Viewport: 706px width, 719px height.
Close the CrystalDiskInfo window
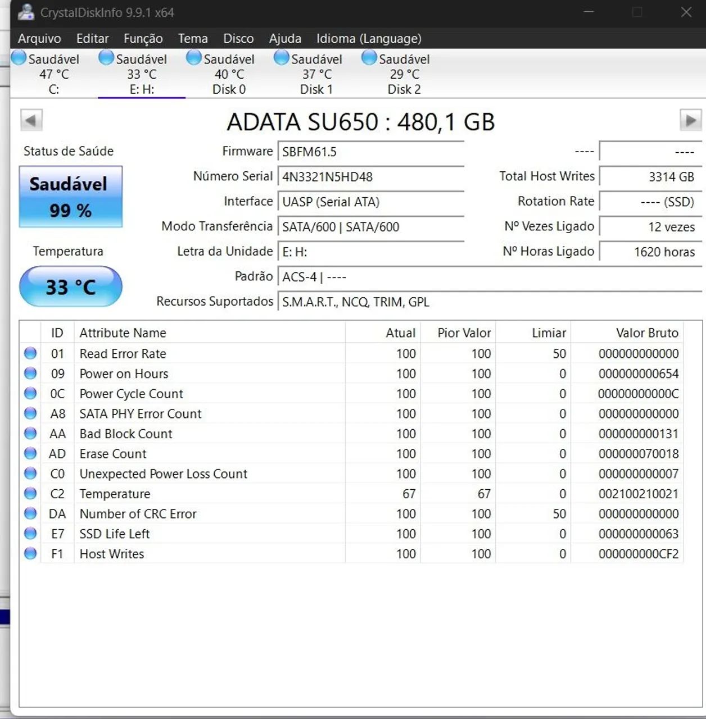(x=686, y=12)
